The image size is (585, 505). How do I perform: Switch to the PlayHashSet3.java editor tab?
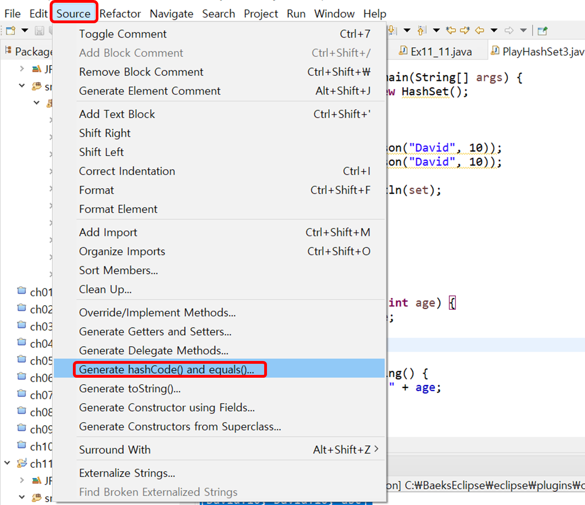537,51
